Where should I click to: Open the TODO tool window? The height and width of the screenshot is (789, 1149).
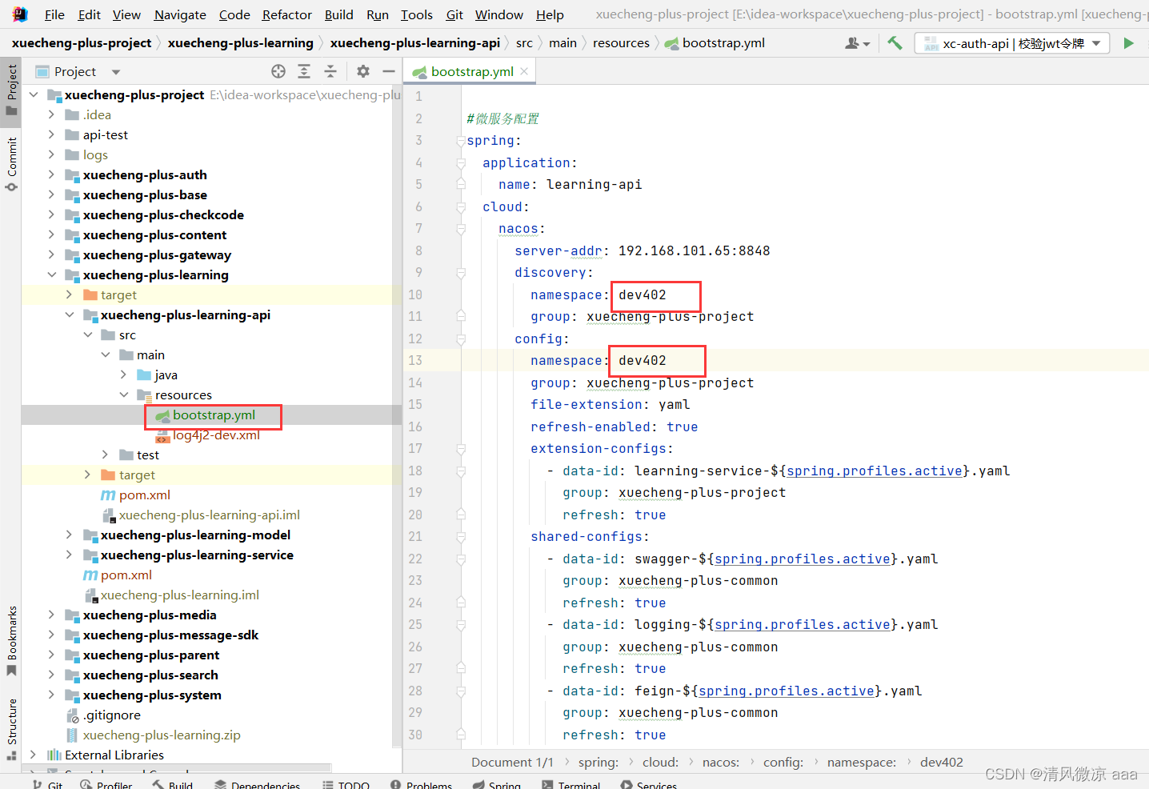click(x=346, y=785)
